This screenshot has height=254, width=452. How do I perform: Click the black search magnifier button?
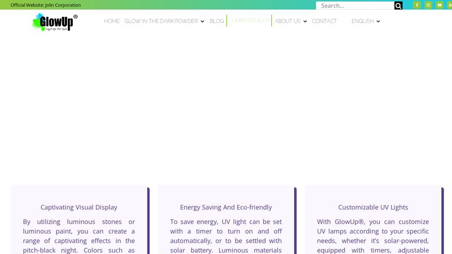(x=398, y=6)
